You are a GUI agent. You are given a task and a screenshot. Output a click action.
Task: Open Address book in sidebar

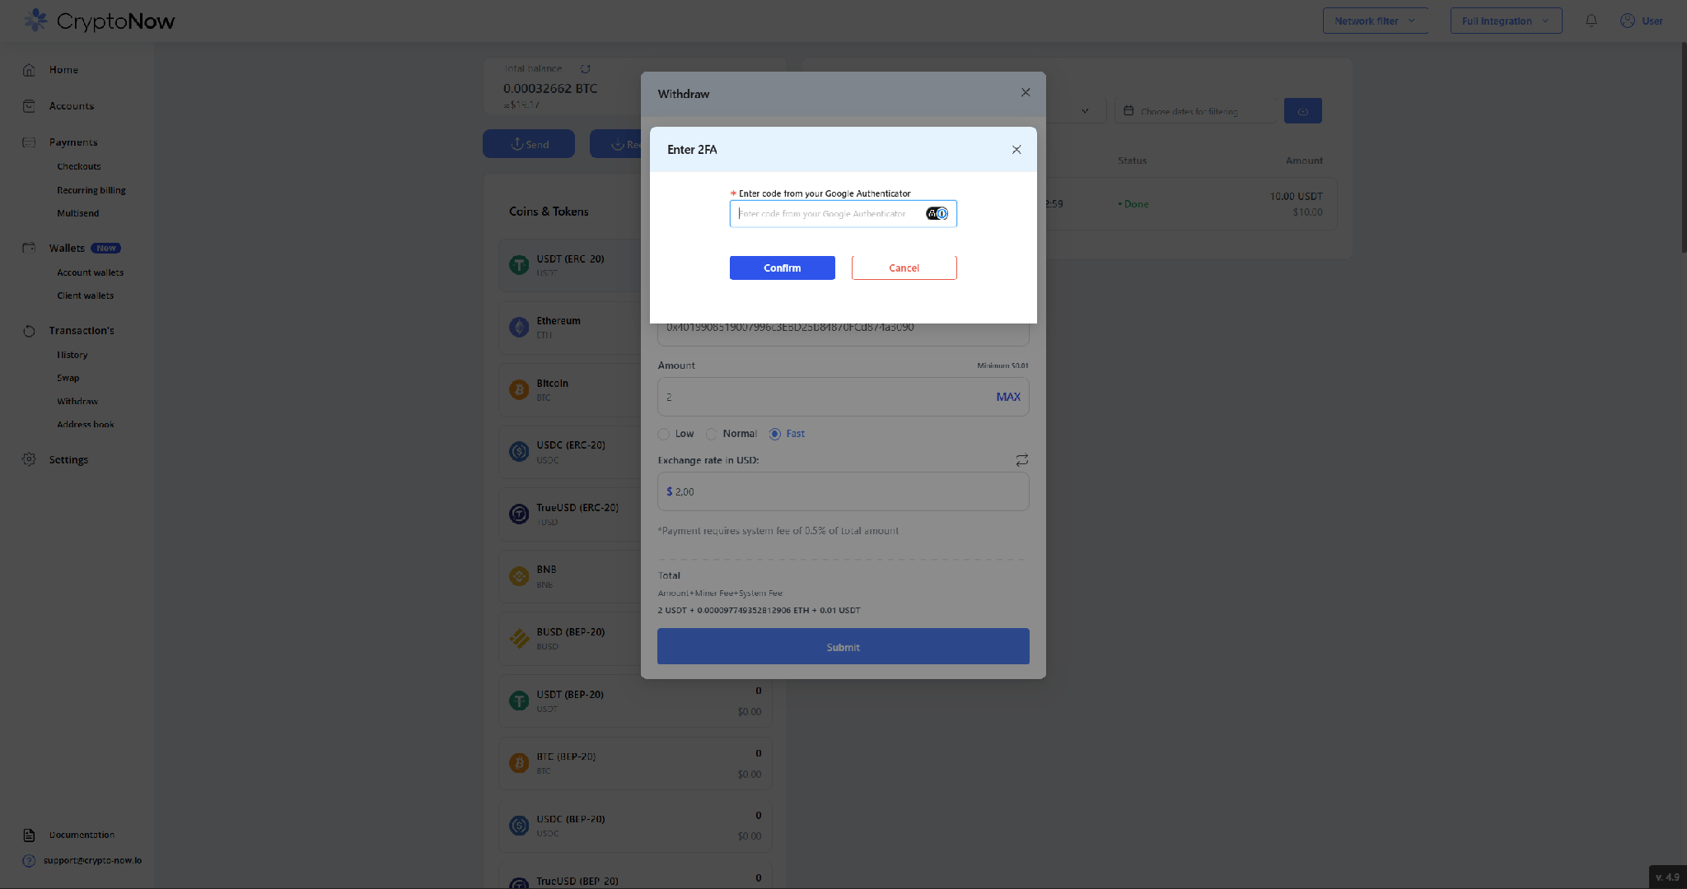coord(85,425)
